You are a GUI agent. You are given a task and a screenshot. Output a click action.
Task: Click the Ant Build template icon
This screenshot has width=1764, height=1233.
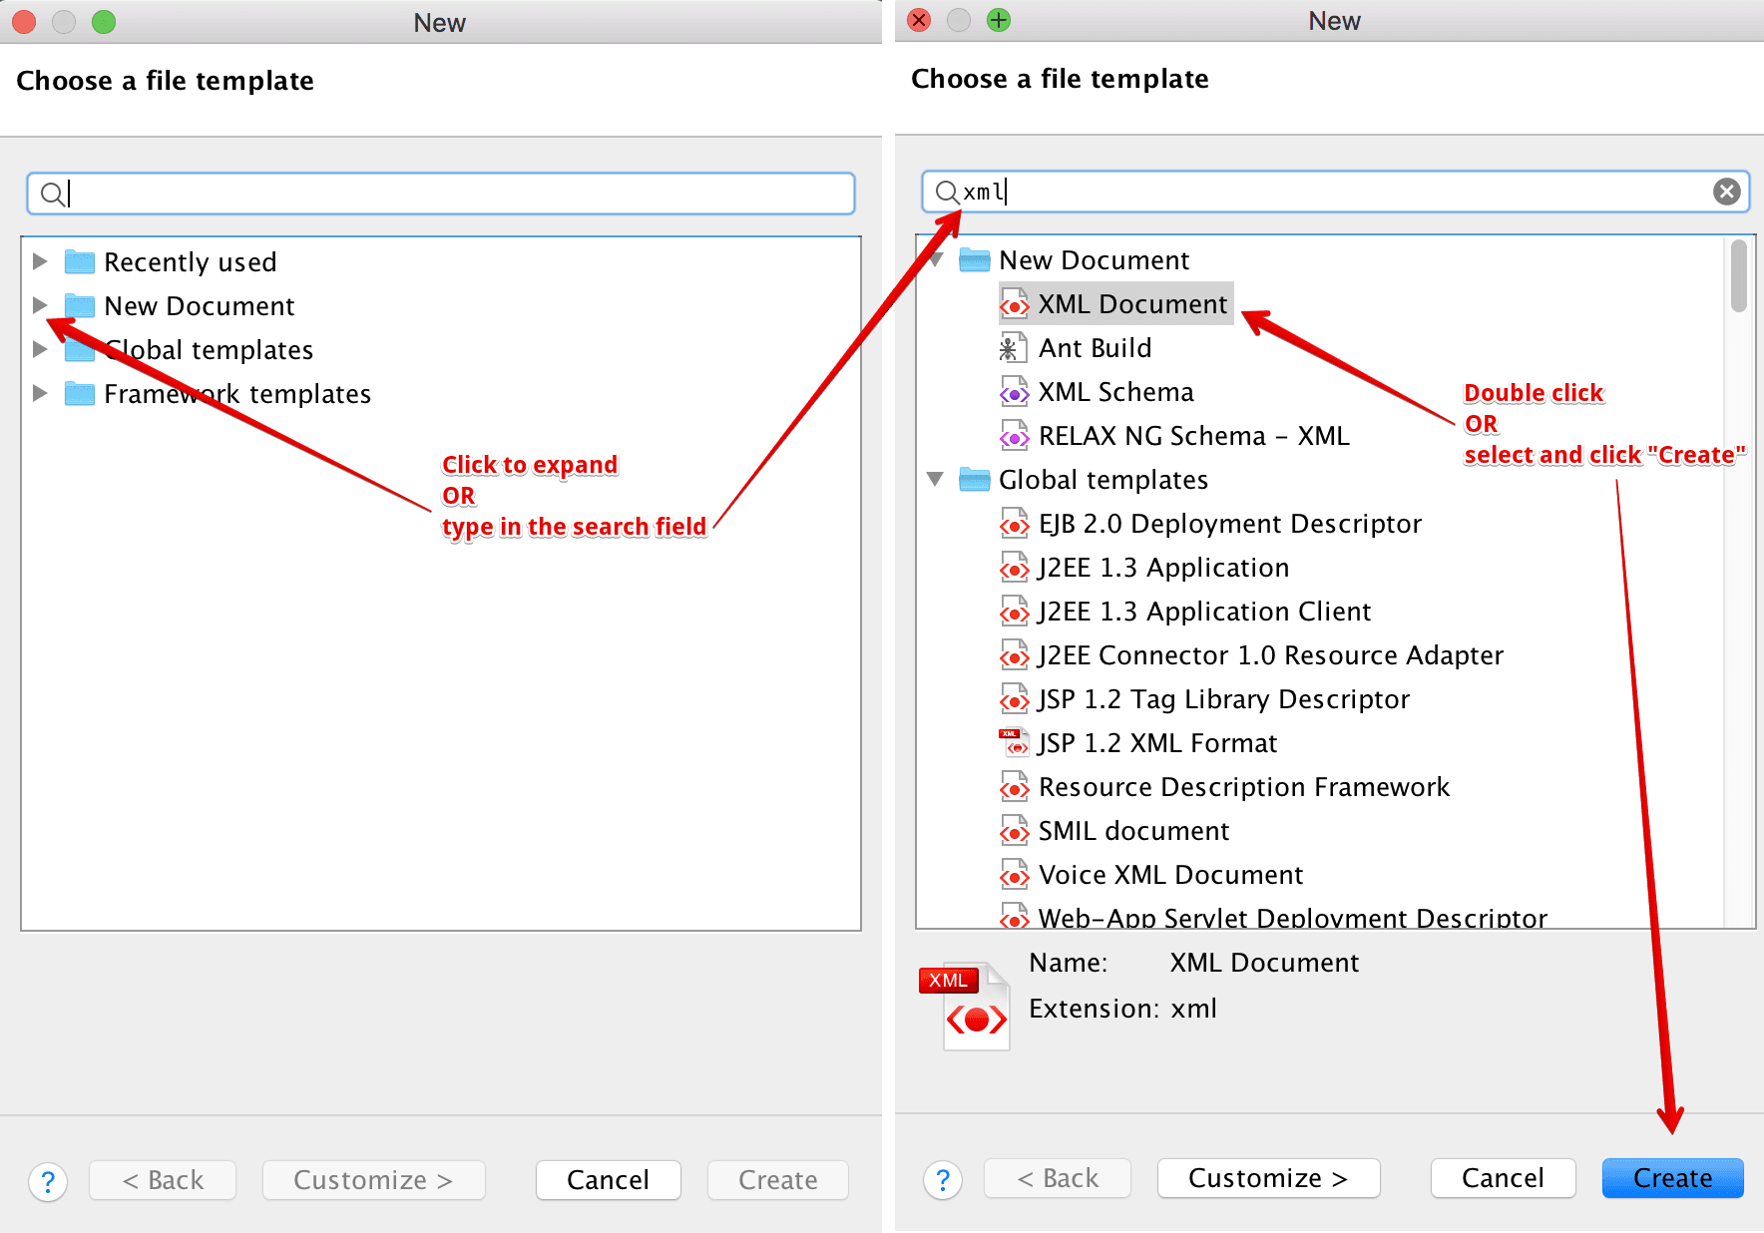tap(1012, 348)
